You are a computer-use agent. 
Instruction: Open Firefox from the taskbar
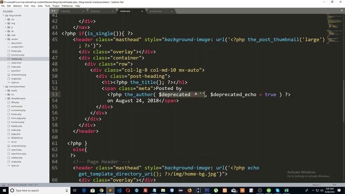tap(189, 190)
